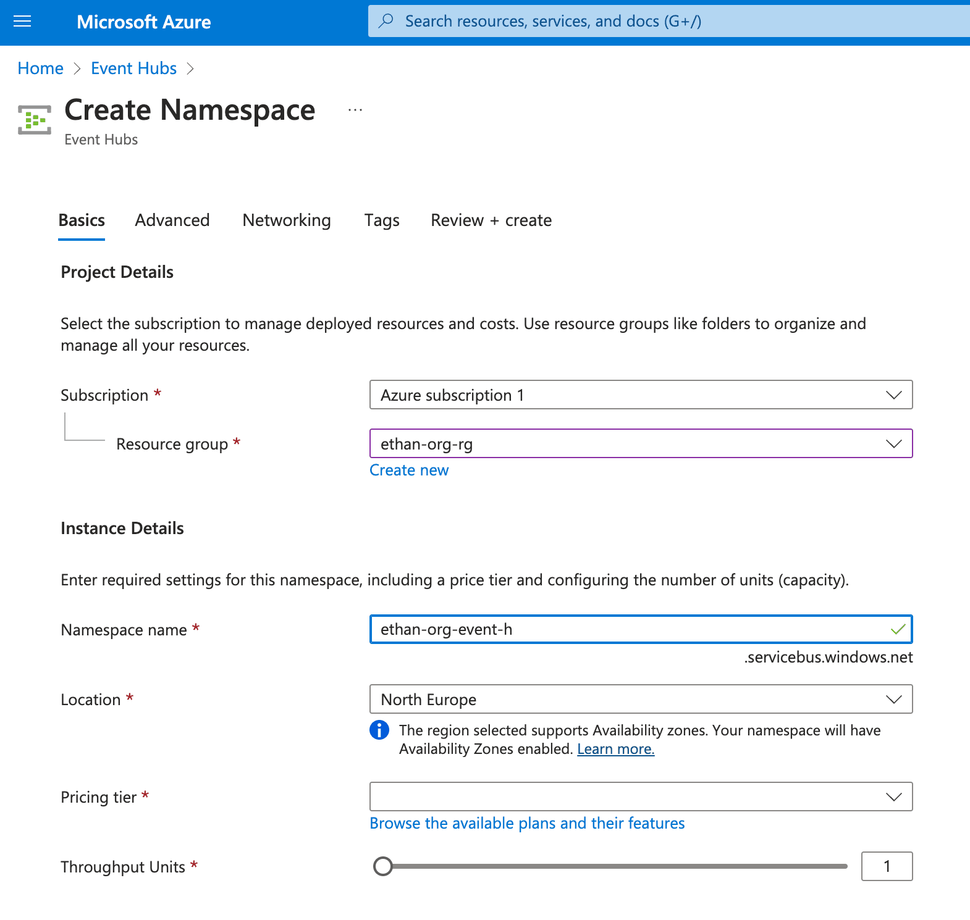
Task: Open the Review + create tab
Action: tap(491, 220)
